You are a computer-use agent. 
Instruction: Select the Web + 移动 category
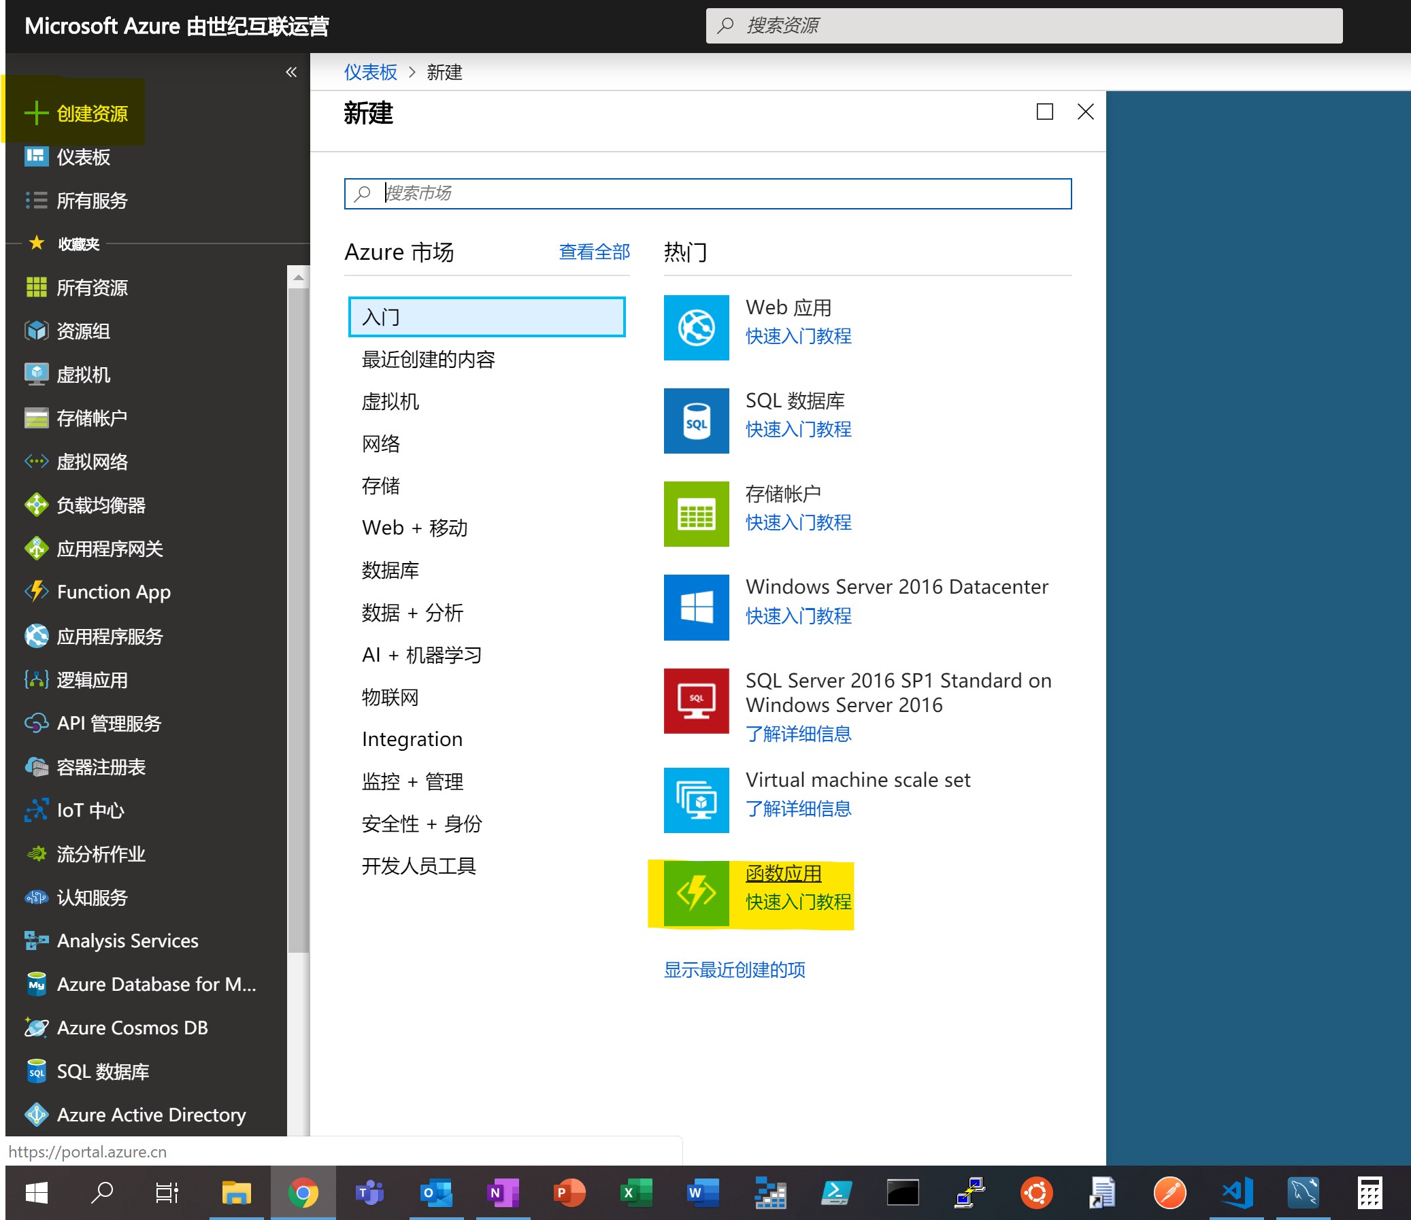click(x=415, y=528)
